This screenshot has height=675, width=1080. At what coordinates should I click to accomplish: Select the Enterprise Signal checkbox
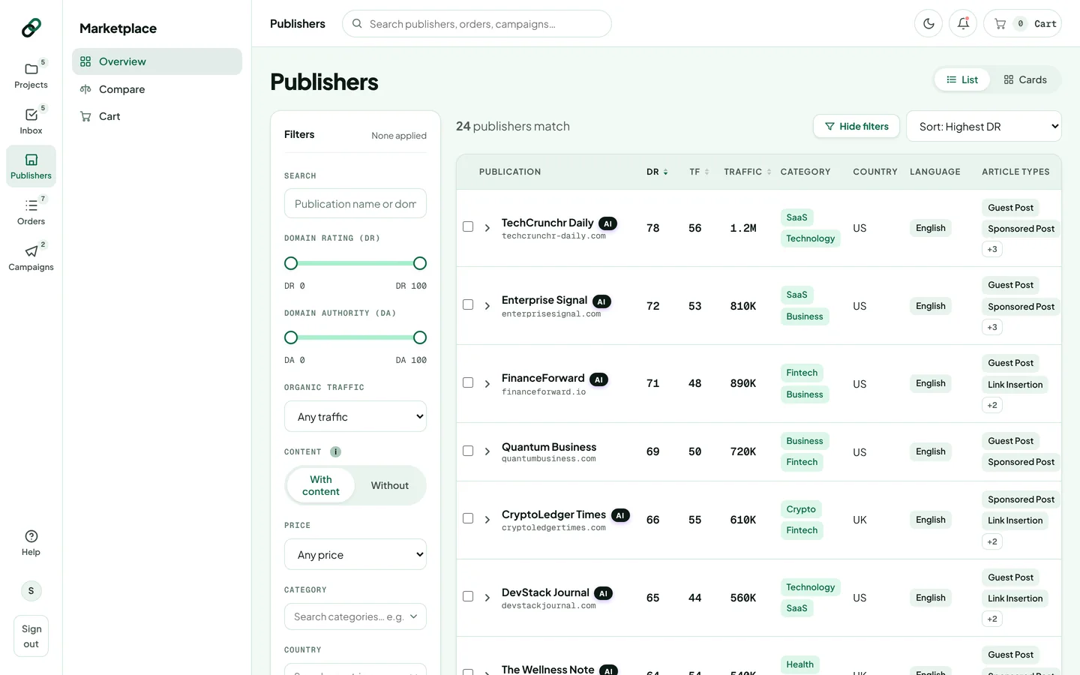tap(468, 304)
